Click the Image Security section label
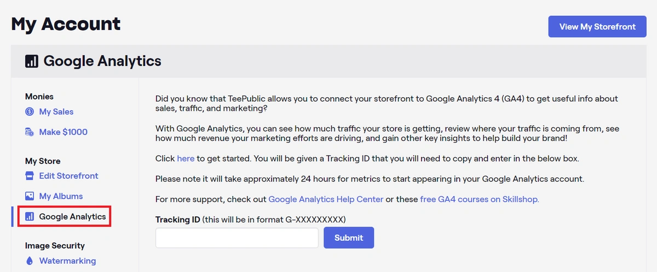 (55, 246)
